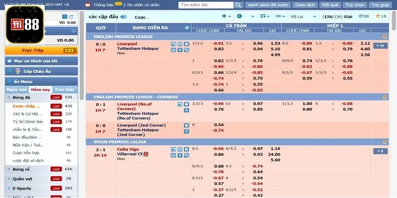
Task: Click the Cúp Châu Âu football icon
Action: tap(18, 71)
